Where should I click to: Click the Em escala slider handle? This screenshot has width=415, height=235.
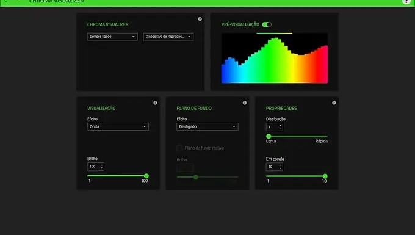[325, 176]
